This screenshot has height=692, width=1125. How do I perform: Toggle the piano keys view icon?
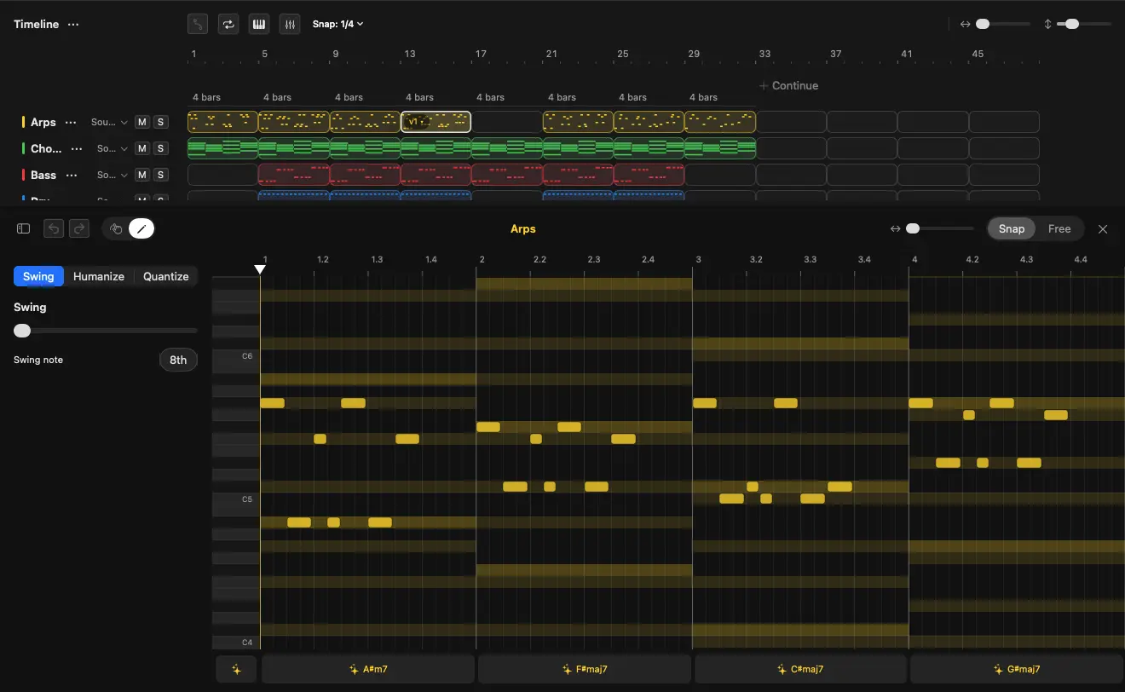tap(259, 24)
